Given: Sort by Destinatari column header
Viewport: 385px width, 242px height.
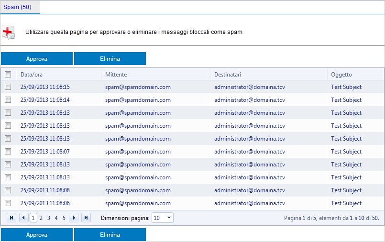Looking at the screenshot, I should point(228,75).
